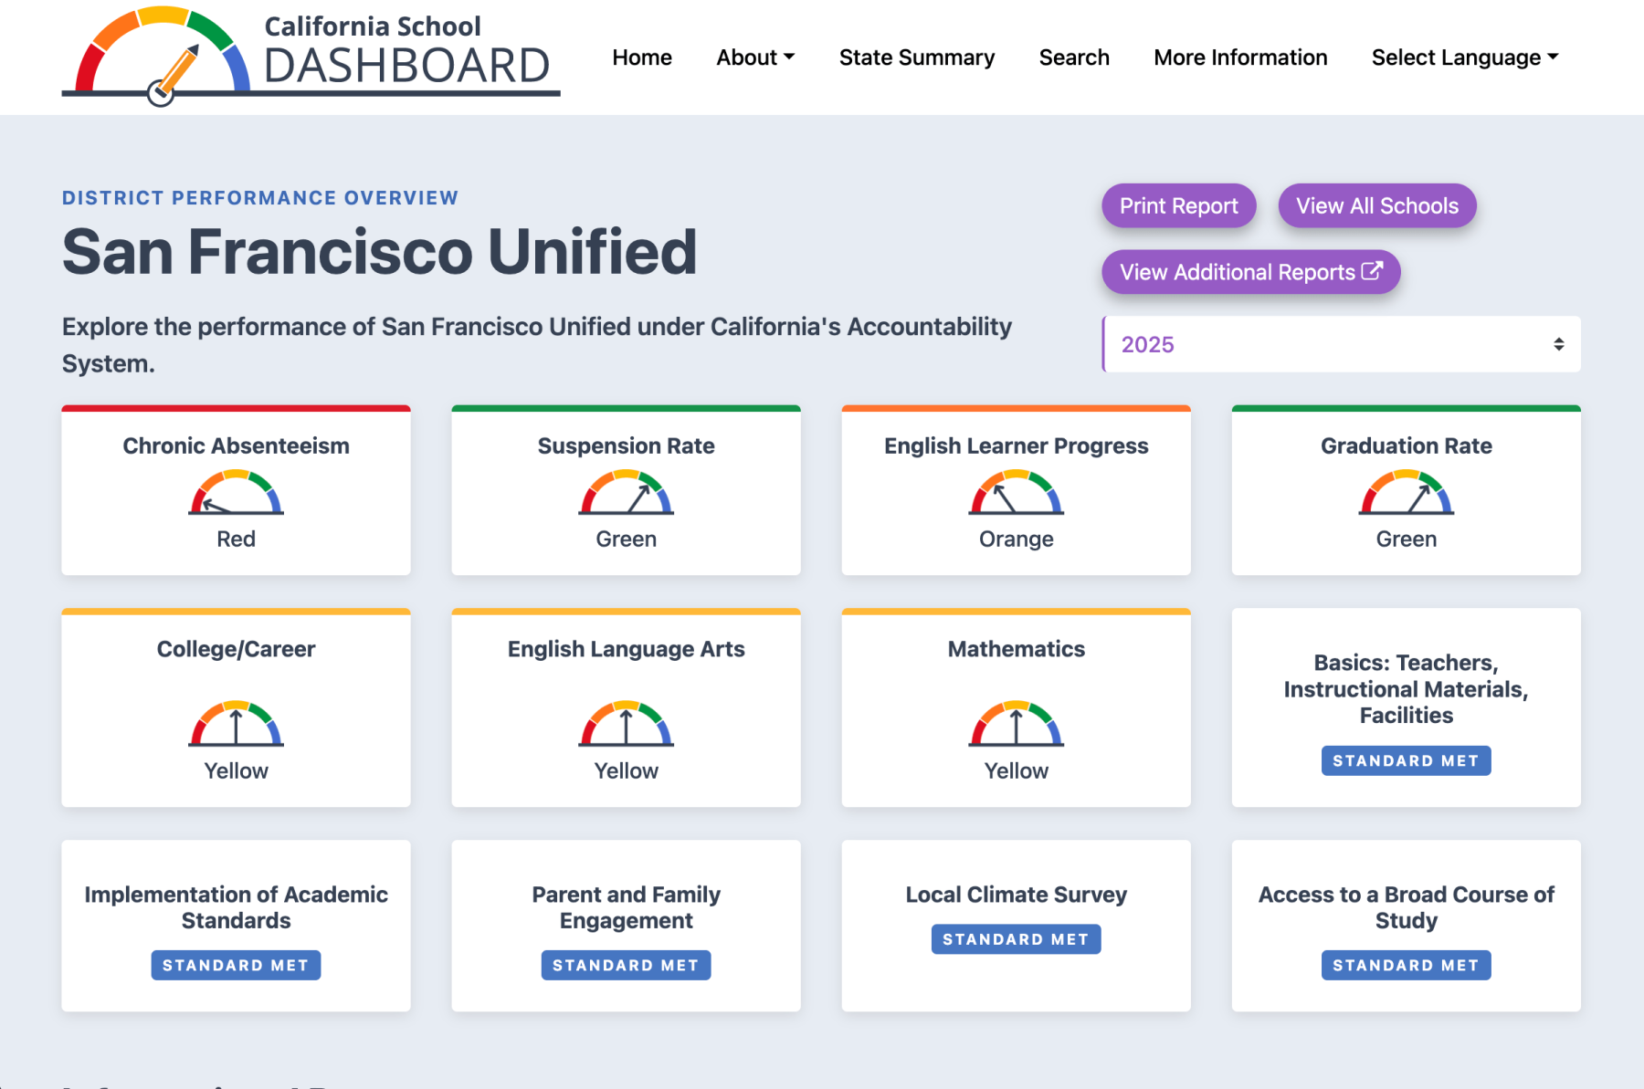Open the 2025 year selector

1342,344
